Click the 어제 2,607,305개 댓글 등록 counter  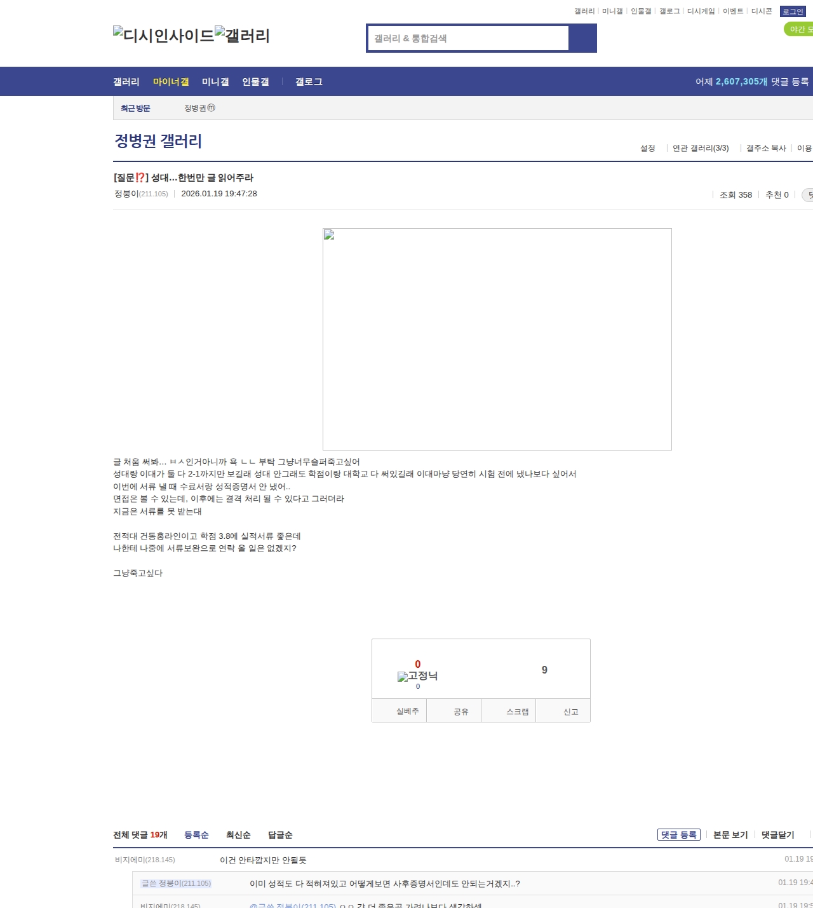click(x=752, y=82)
